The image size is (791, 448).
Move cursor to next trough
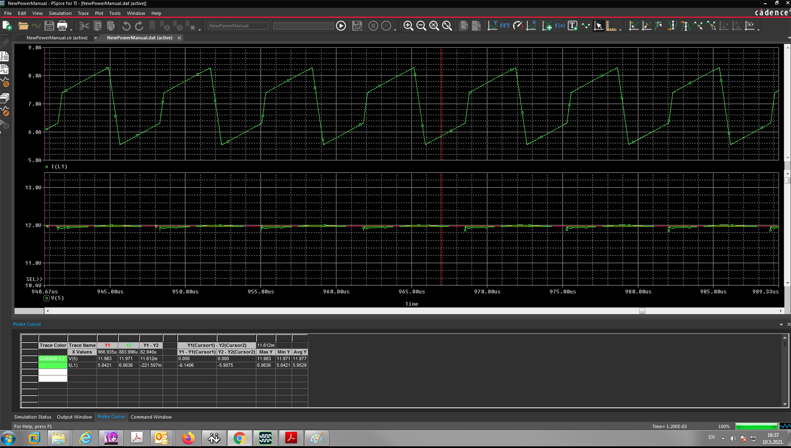click(647, 26)
